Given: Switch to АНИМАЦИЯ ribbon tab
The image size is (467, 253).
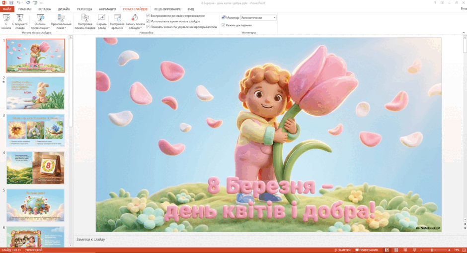Looking at the screenshot, I should (x=107, y=9).
